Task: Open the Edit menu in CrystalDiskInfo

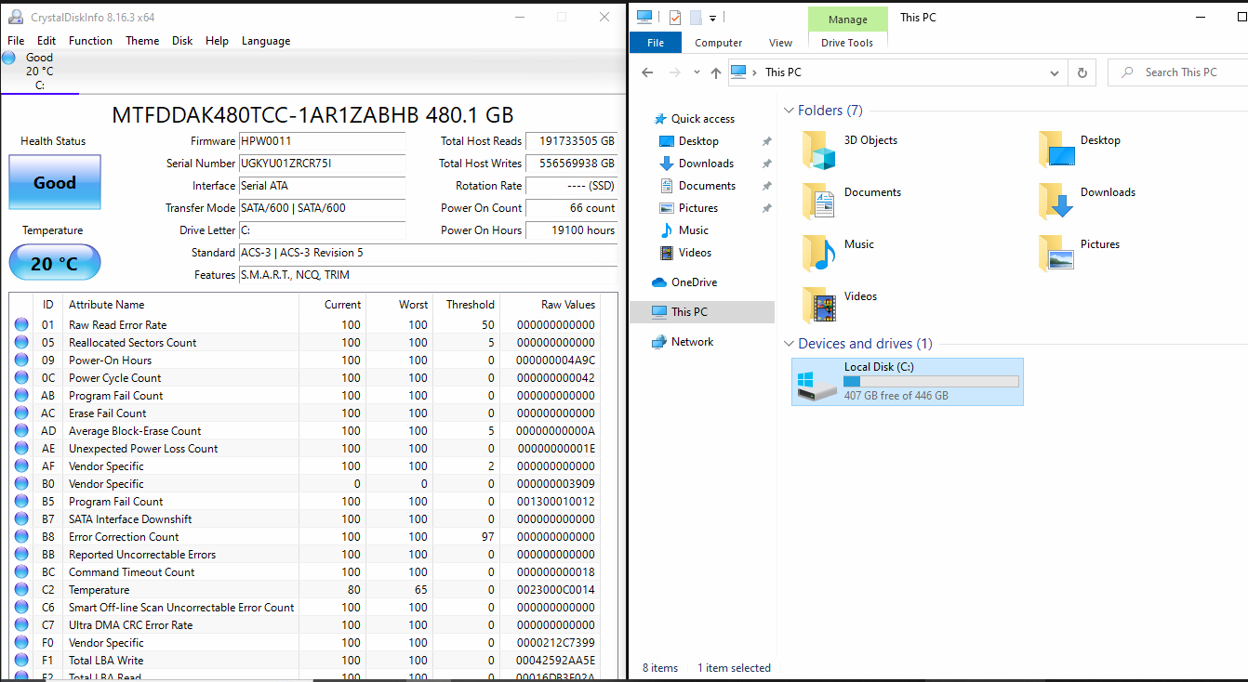Action: pyautogui.click(x=46, y=41)
